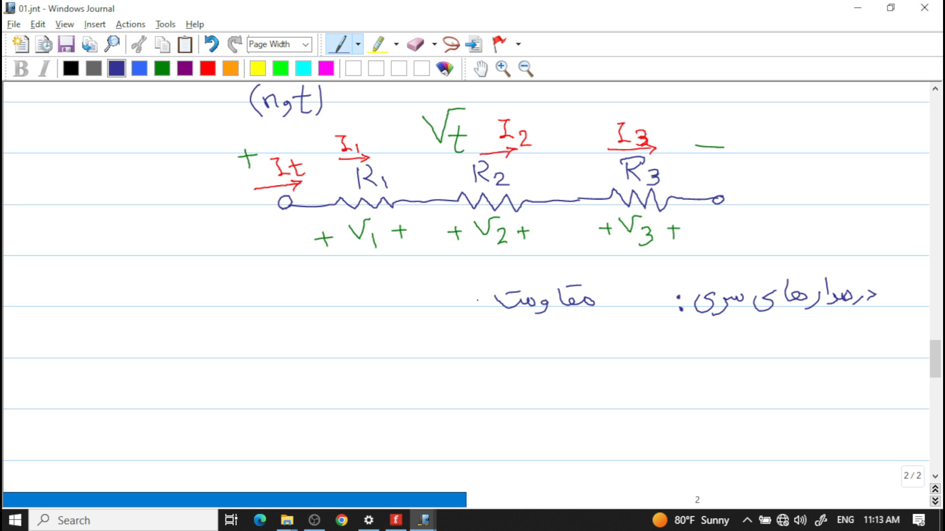Screen dimensions: 945x531
Task: Select the Eraser tool
Action: pyautogui.click(x=416, y=44)
